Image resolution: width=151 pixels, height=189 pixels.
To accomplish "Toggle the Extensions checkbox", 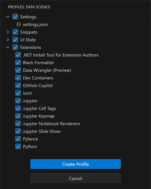I will coord(15,47).
